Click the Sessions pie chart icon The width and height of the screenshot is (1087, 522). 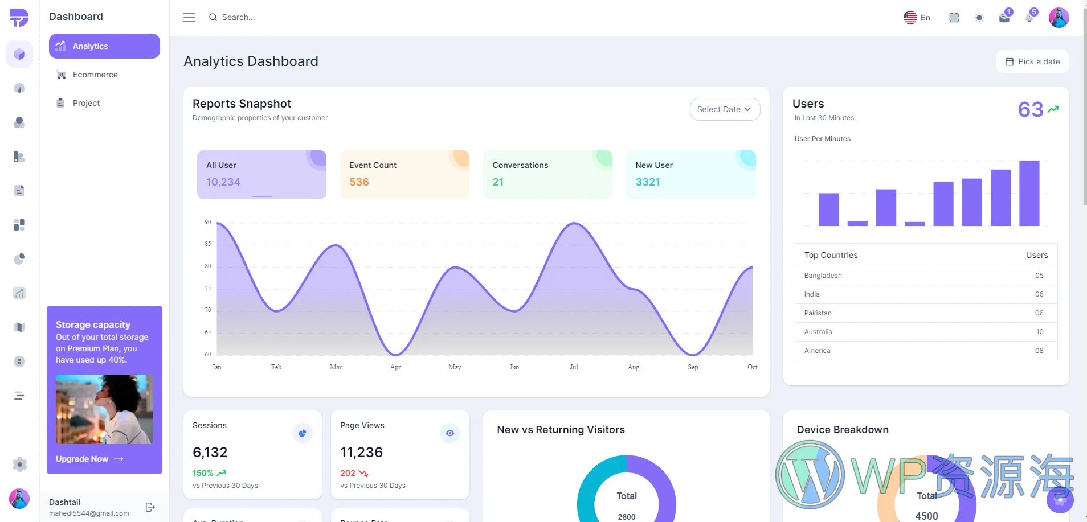tap(302, 433)
